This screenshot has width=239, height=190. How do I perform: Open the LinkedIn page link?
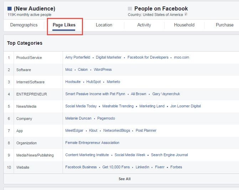142,167
